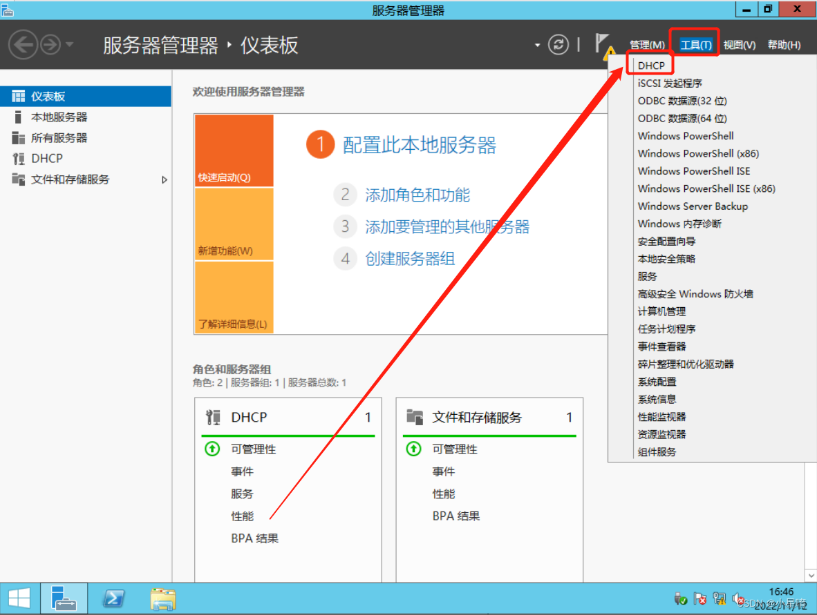Open 计算机管理 menu entry
Screen dimensions: 817x615
click(661, 312)
